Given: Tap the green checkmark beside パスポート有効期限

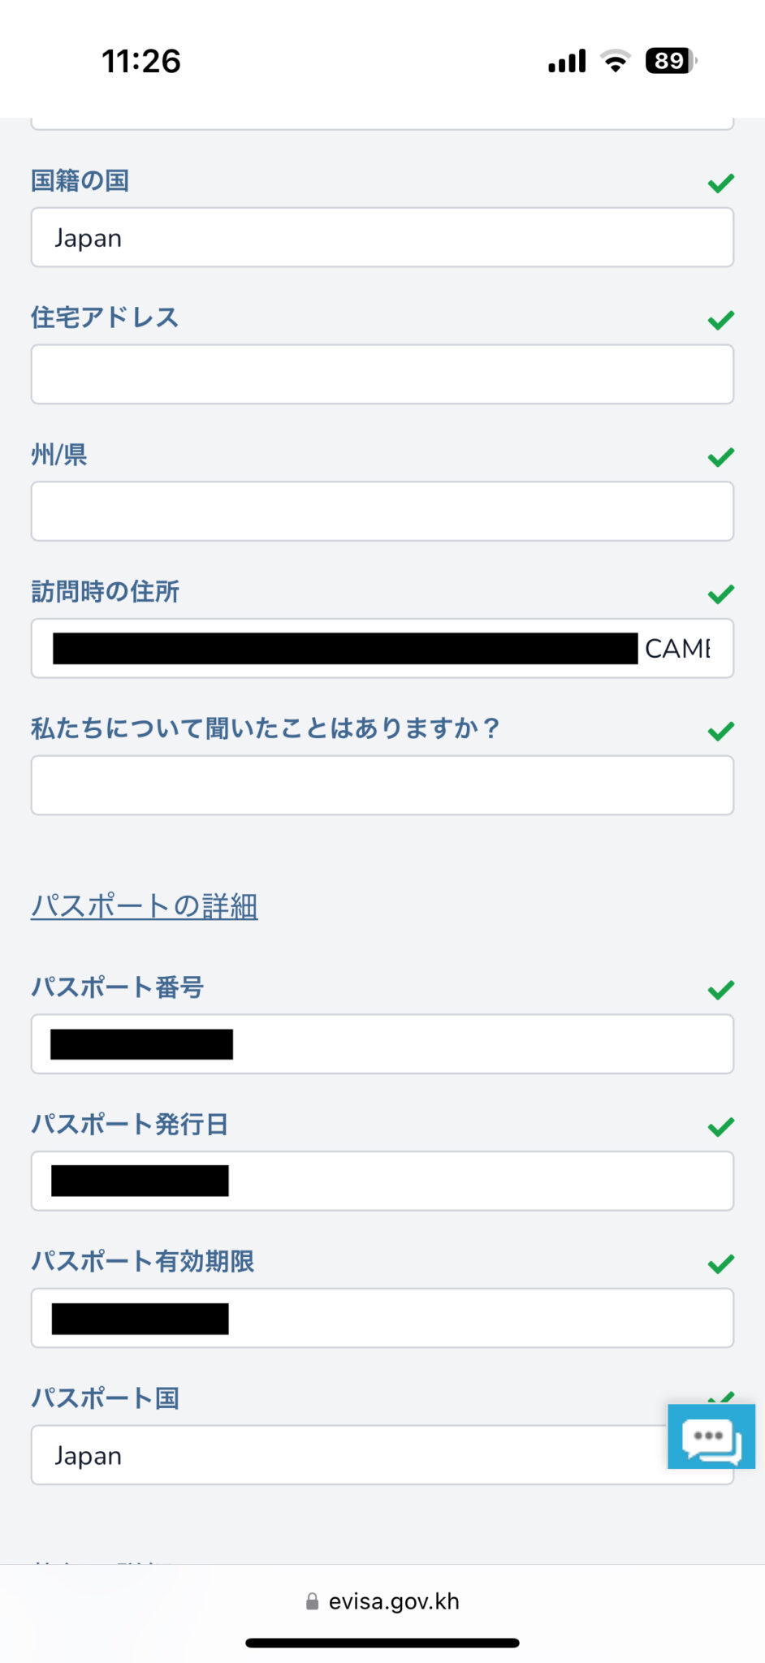Looking at the screenshot, I should click(x=720, y=1263).
